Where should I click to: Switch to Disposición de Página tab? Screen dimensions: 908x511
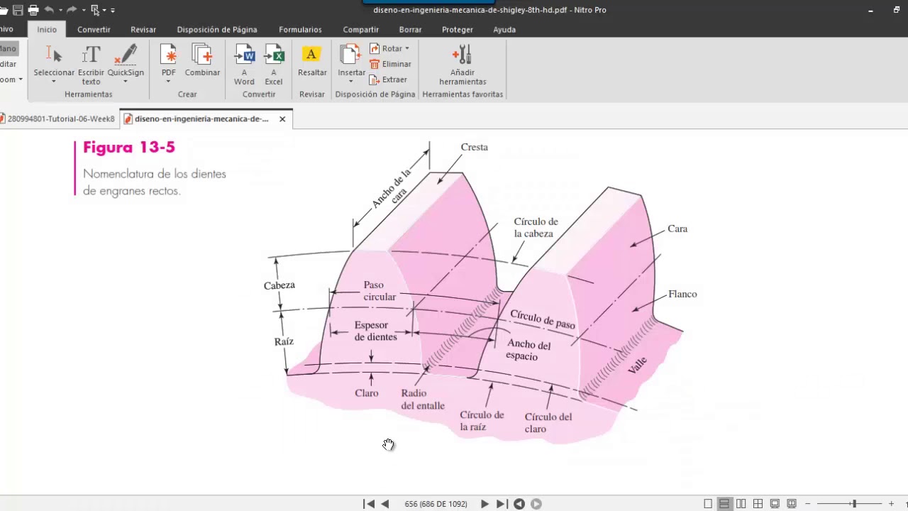(x=217, y=30)
